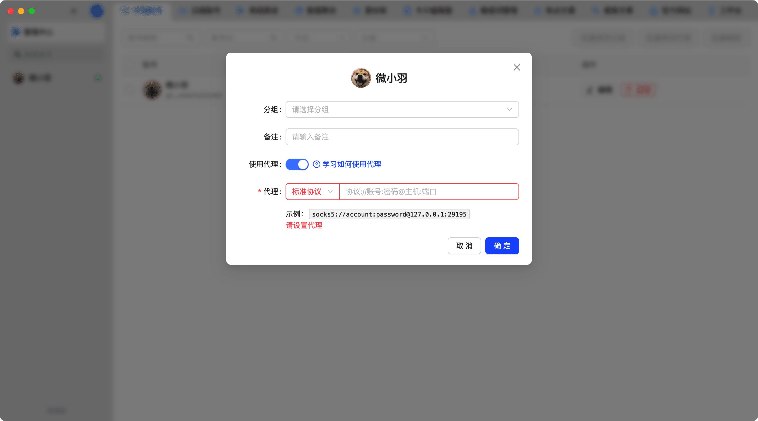Select the blurred 微小羽 account in left sidebar
758x421 pixels.
click(40, 78)
